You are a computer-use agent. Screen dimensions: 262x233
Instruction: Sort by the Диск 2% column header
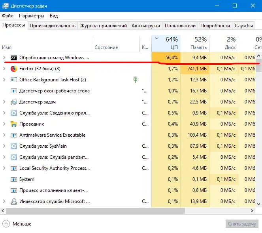click(224, 43)
